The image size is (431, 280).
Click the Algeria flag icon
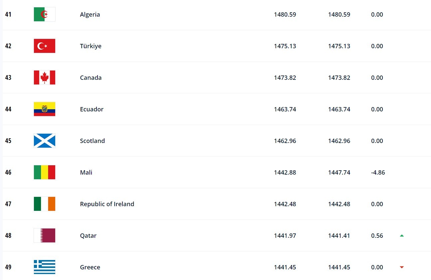(45, 14)
